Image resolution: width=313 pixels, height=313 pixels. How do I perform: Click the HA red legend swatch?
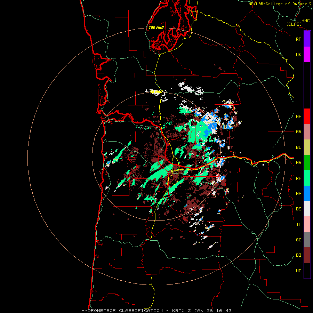click(x=307, y=116)
